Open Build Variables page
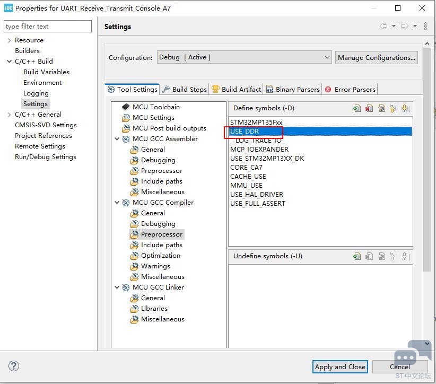This screenshot has width=436, height=384. click(47, 72)
